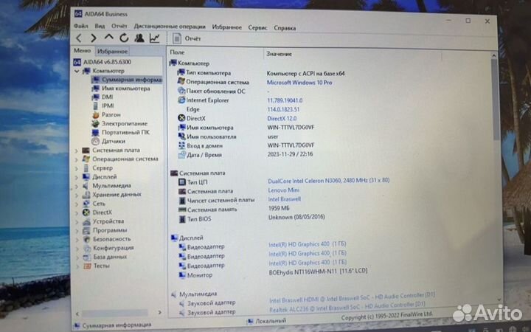Collapse the Компьютер tree node
This screenshot has height=332, width=531.
77,71
